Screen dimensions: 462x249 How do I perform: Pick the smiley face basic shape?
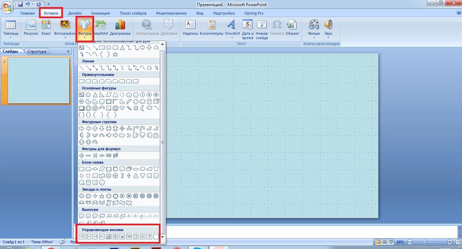(115, 108)
